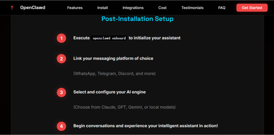Navigate to the Cost section
274x135 pixels.
pyautogui.click(x=162, y=8)
